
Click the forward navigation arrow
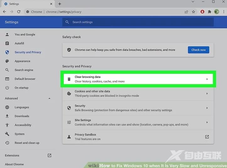pos(12,12)
